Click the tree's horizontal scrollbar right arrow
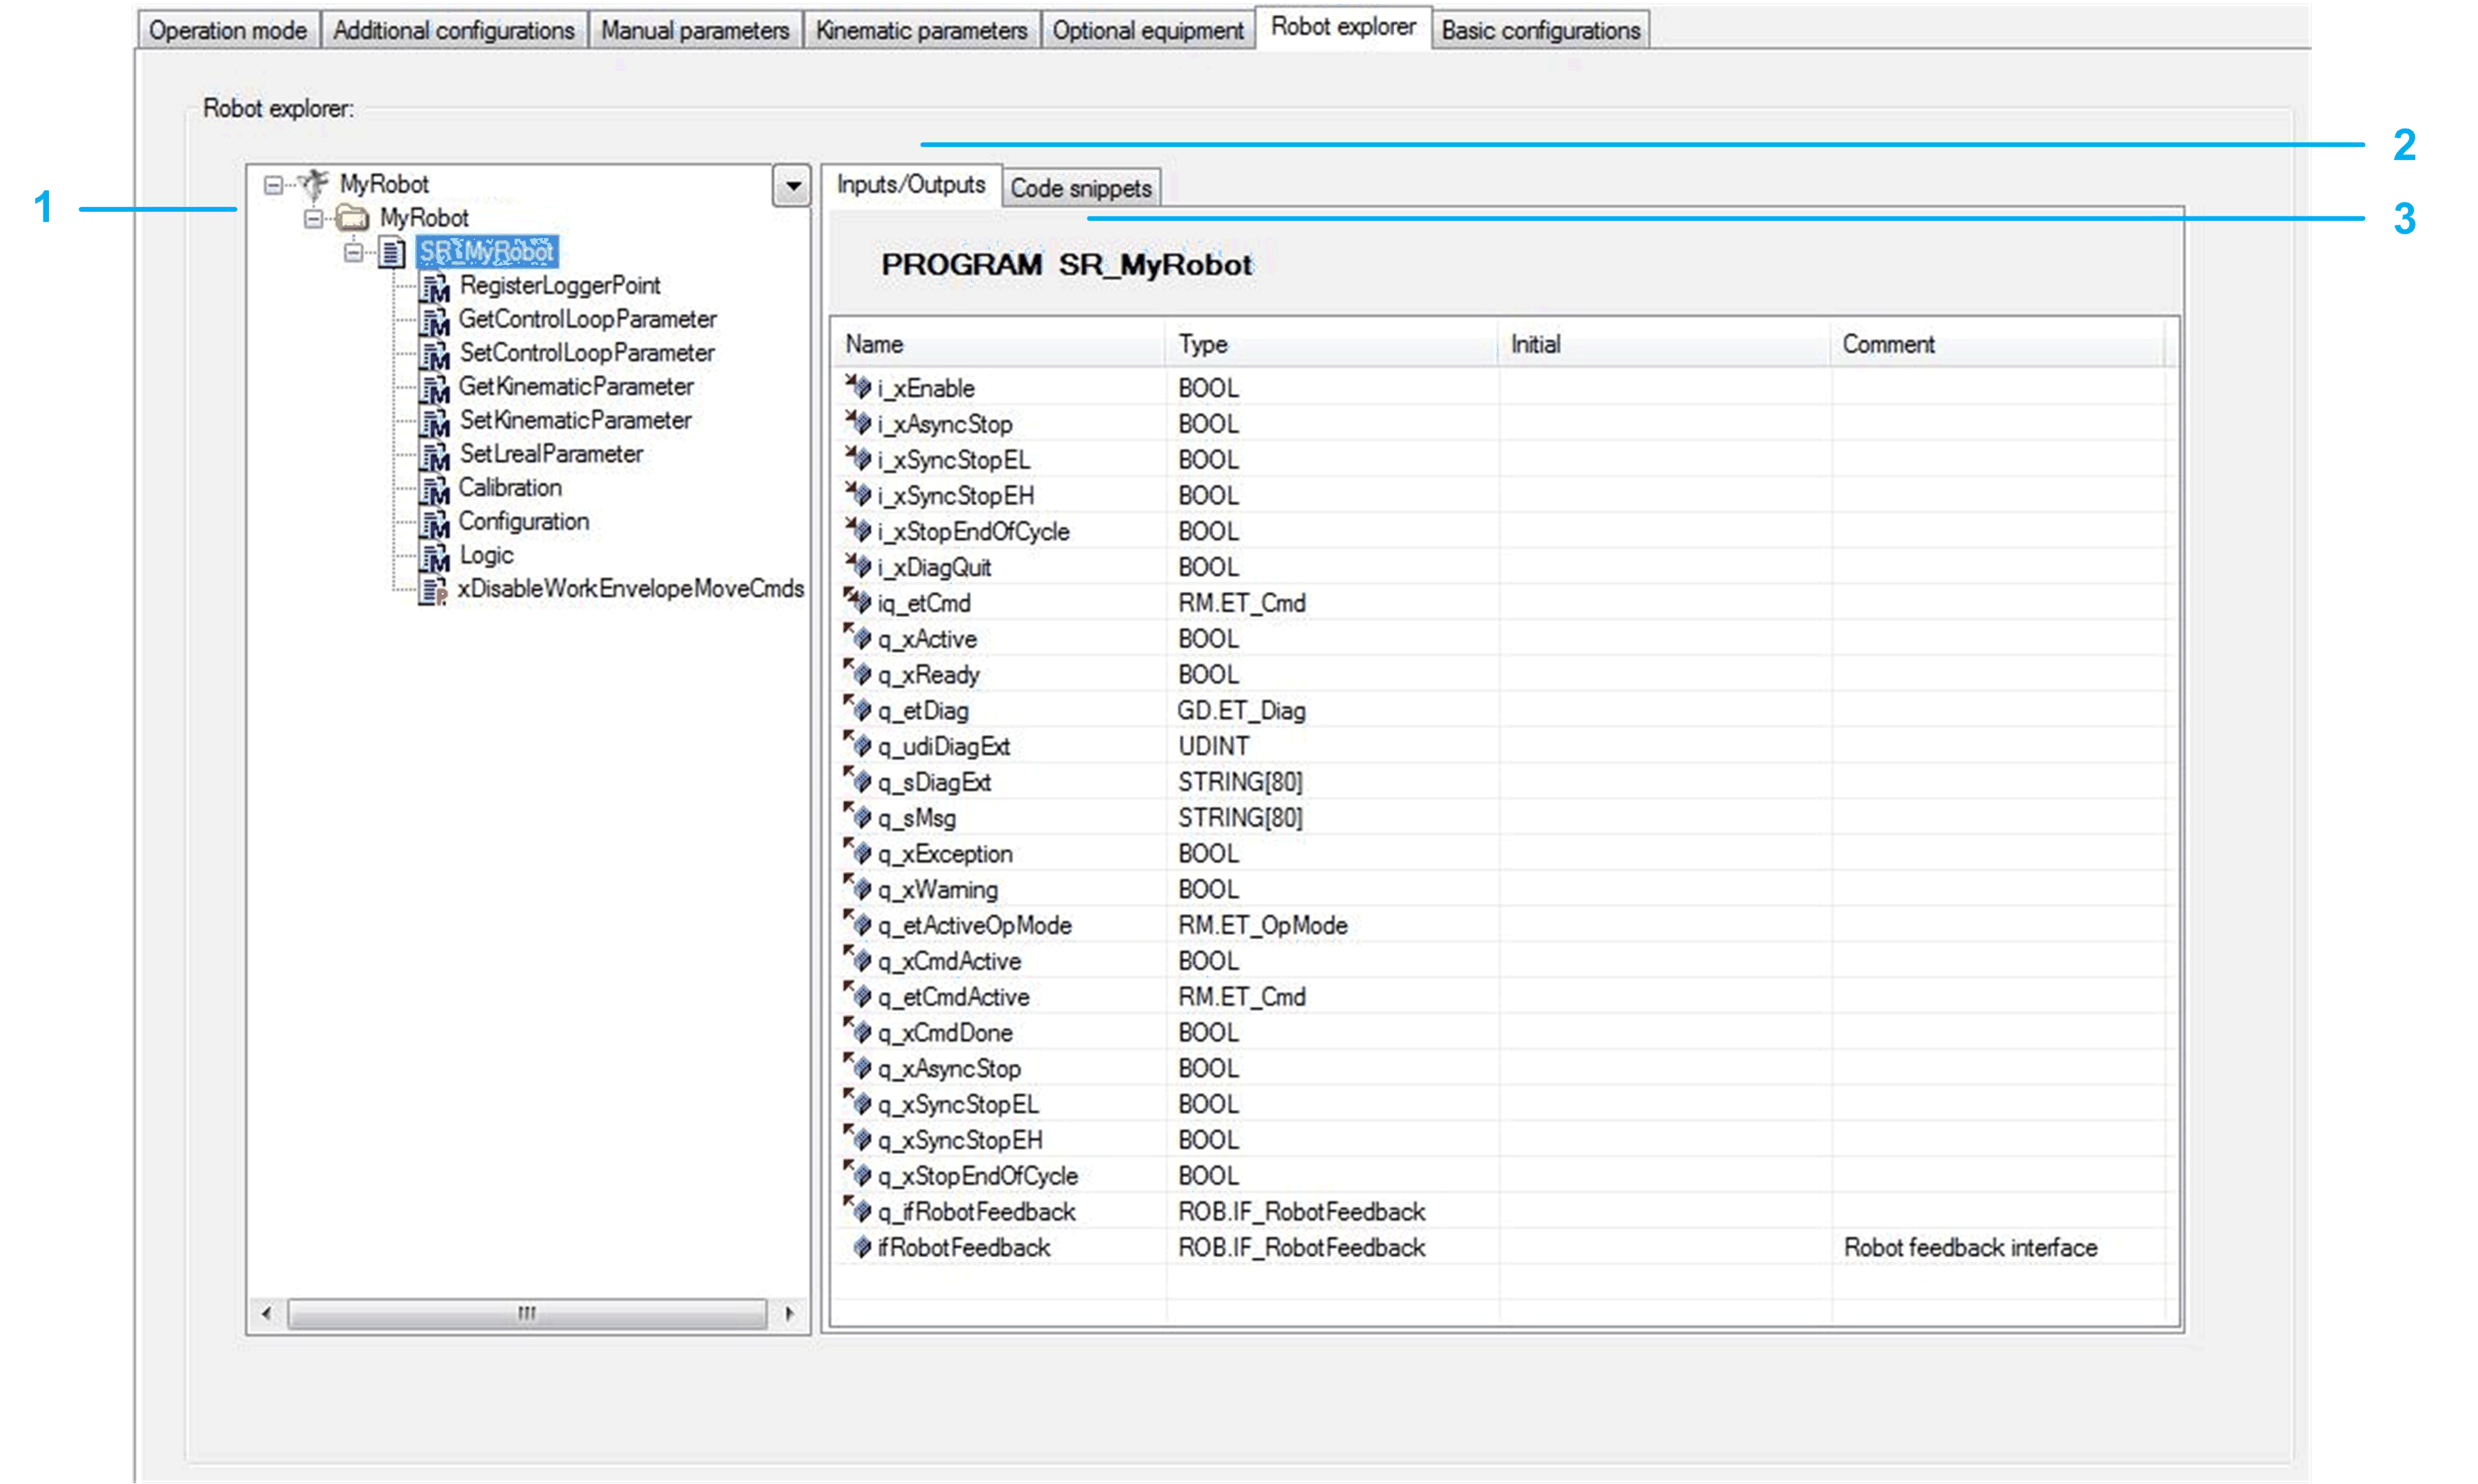 pos(789,1313)
